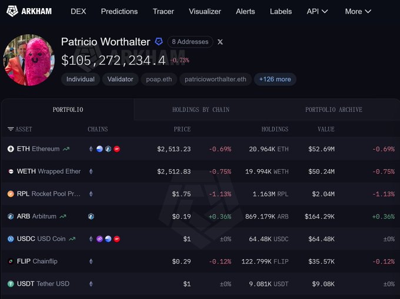
Task: Open the WETH Wrapped Ether asset link
Action: pyautogui.click(x=49, y=171)
